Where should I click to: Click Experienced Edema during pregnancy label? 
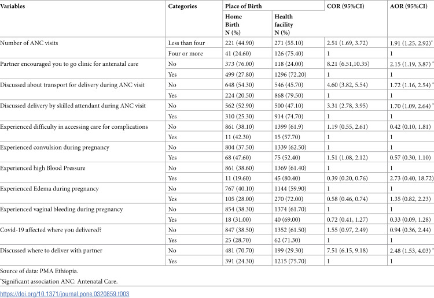pos(49,189)
